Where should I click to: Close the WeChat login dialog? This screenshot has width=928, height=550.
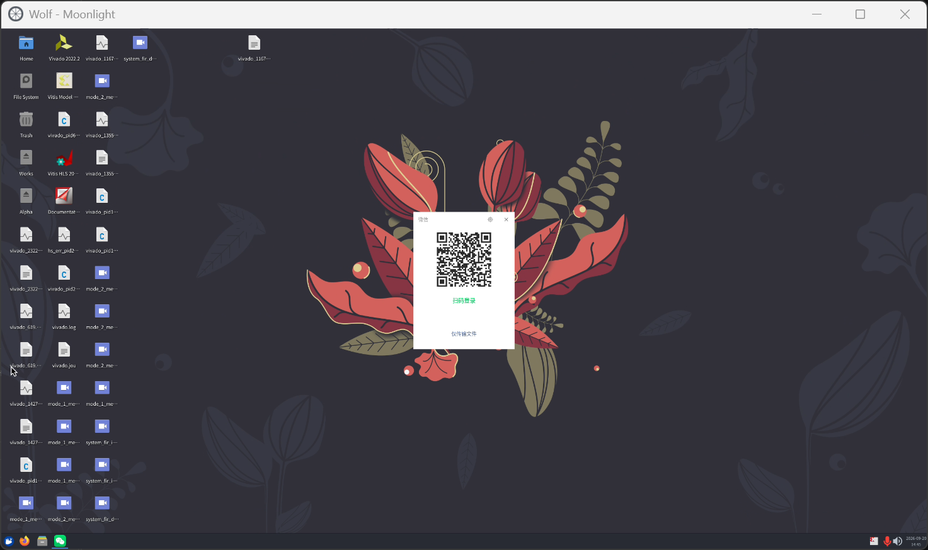tap(506, 220)
